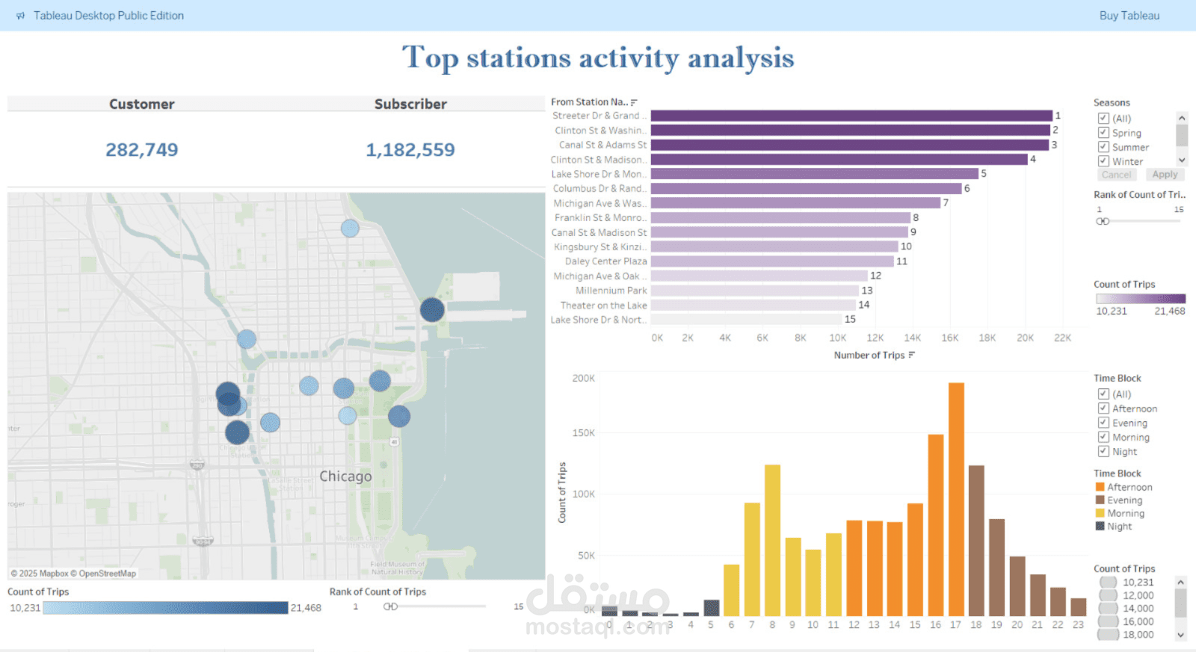Click the 12,000 size legend entry
This screenshot has height=652, width=1196.
1126,595
